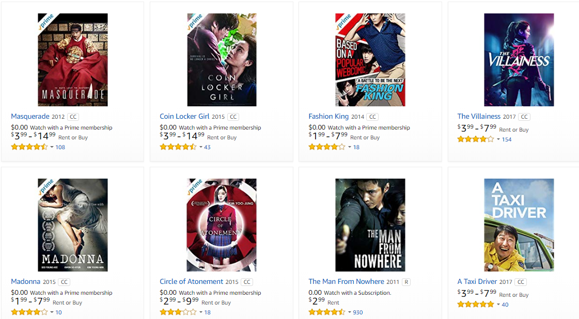Viewport: 579px width, 319px height.
Task: Click the five-star rating under A Taxi Driver
Action: click(476, 305)
